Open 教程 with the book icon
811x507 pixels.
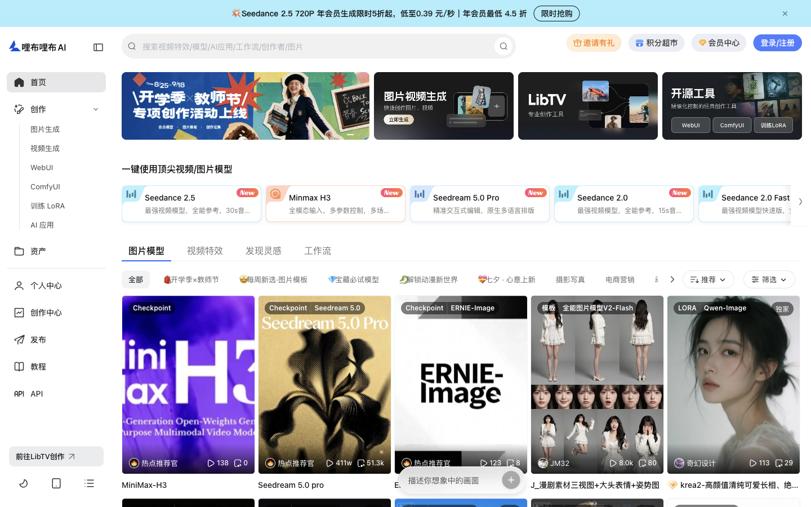tap(56, 367)
